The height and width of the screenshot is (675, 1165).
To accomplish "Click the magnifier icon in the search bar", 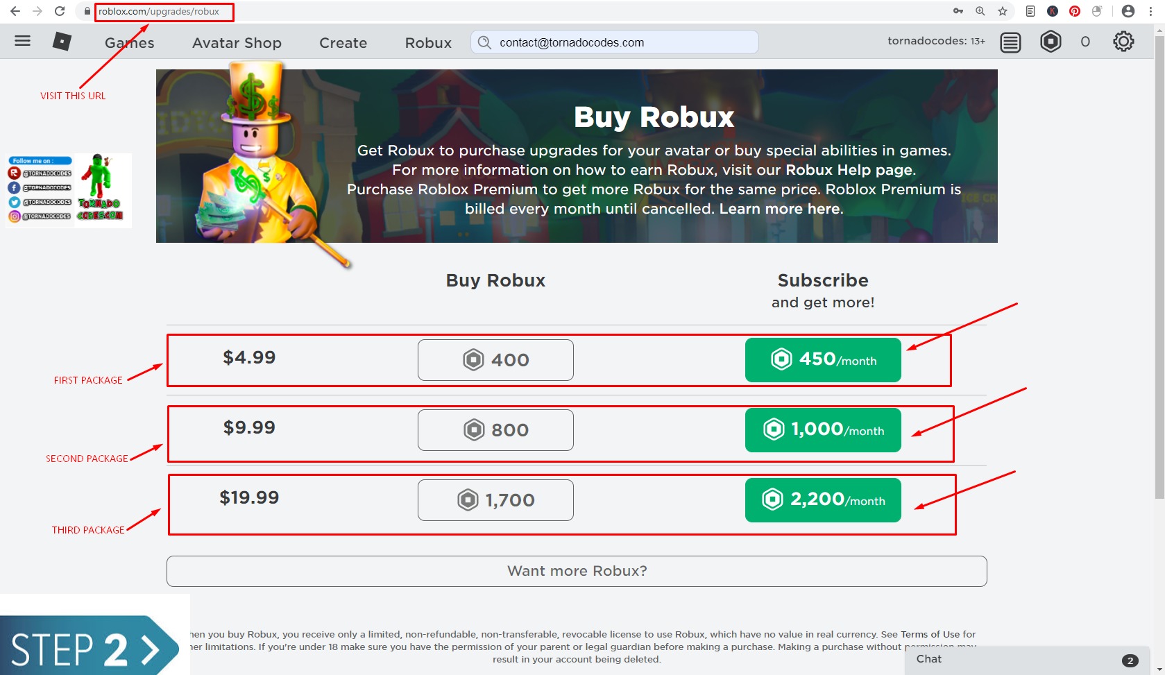I will click(485, 42).
